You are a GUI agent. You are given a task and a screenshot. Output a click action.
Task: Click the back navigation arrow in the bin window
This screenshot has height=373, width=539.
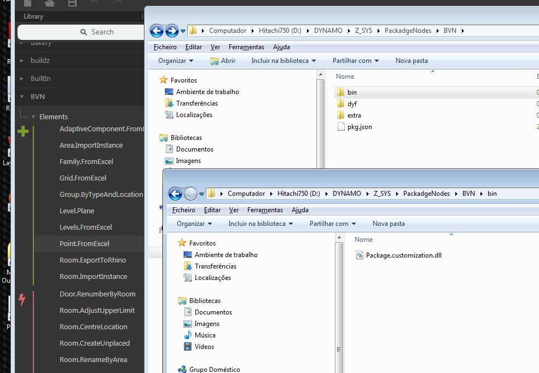coord(175,193)
